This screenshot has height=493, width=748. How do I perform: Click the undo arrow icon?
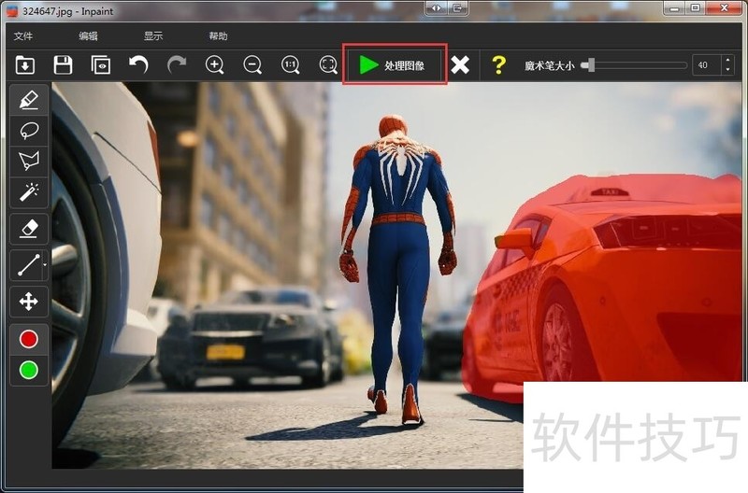[x=138, y=65]
